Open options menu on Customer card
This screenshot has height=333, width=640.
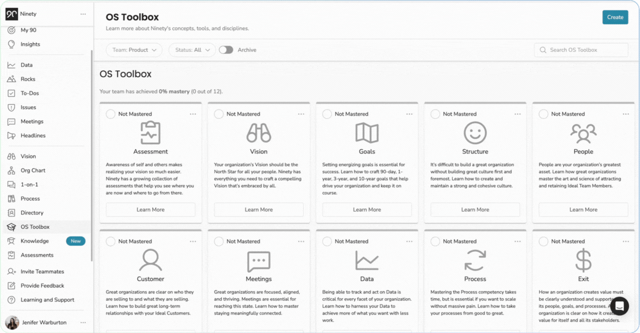(x=193, y=241)
